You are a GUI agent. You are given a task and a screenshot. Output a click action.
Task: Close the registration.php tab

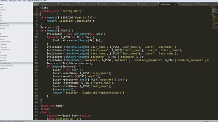click(x=175, y=4)
